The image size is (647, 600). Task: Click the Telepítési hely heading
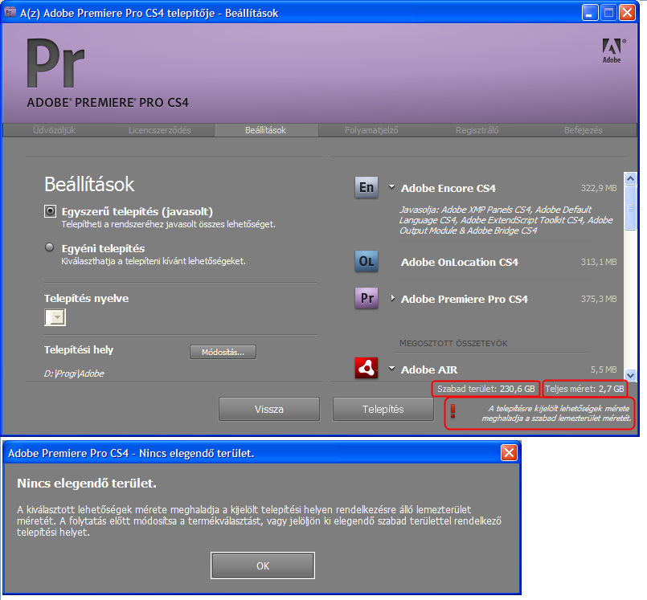pos(79,349)
